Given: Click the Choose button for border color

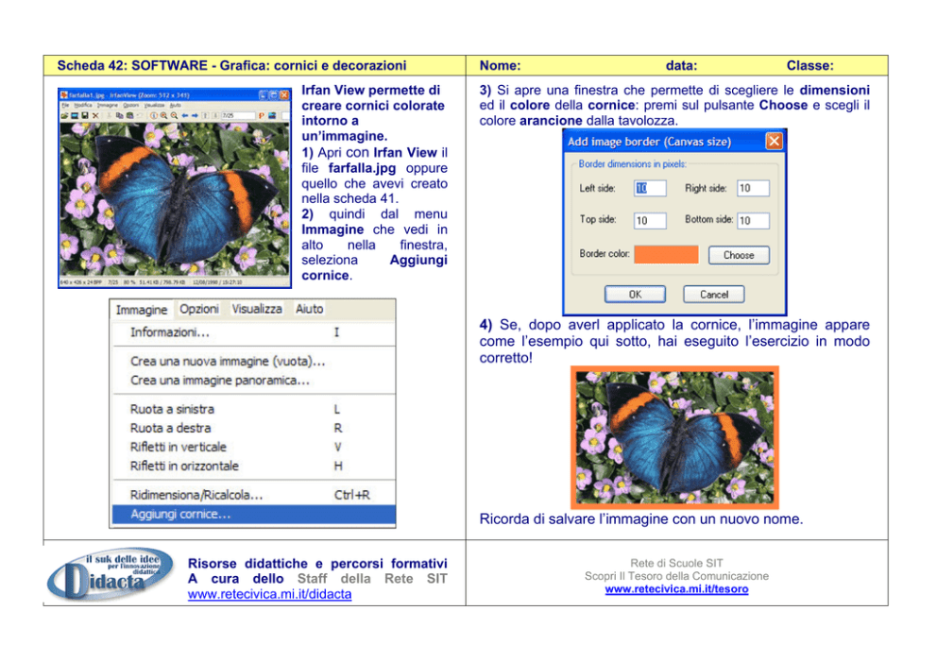Looking at the screenshot, I should (739, 255).
